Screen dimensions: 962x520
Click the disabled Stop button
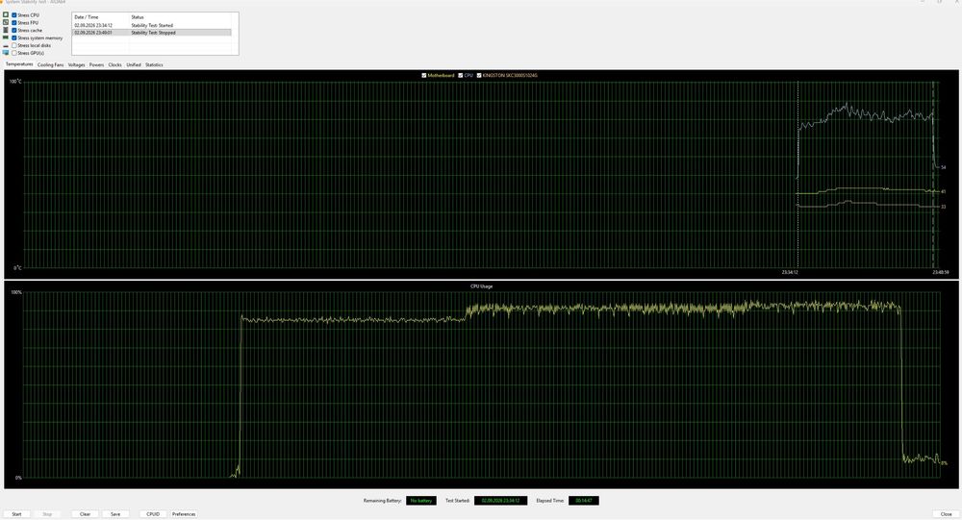coord(47,514)
